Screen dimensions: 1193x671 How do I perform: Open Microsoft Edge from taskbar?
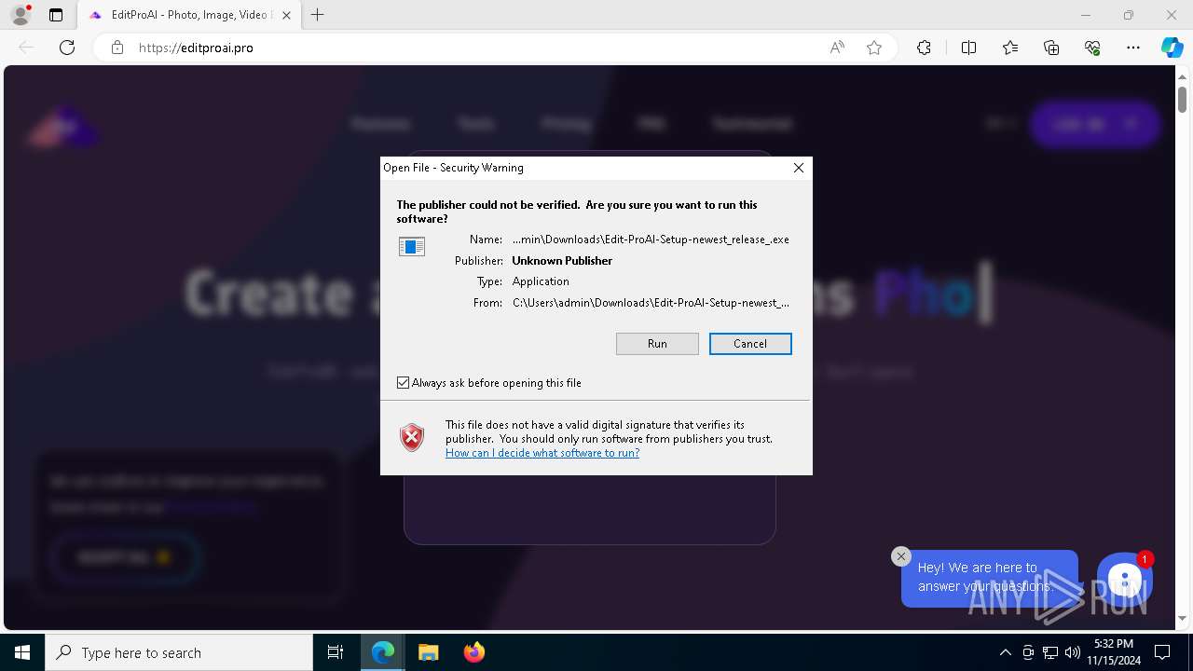[383, 652]
